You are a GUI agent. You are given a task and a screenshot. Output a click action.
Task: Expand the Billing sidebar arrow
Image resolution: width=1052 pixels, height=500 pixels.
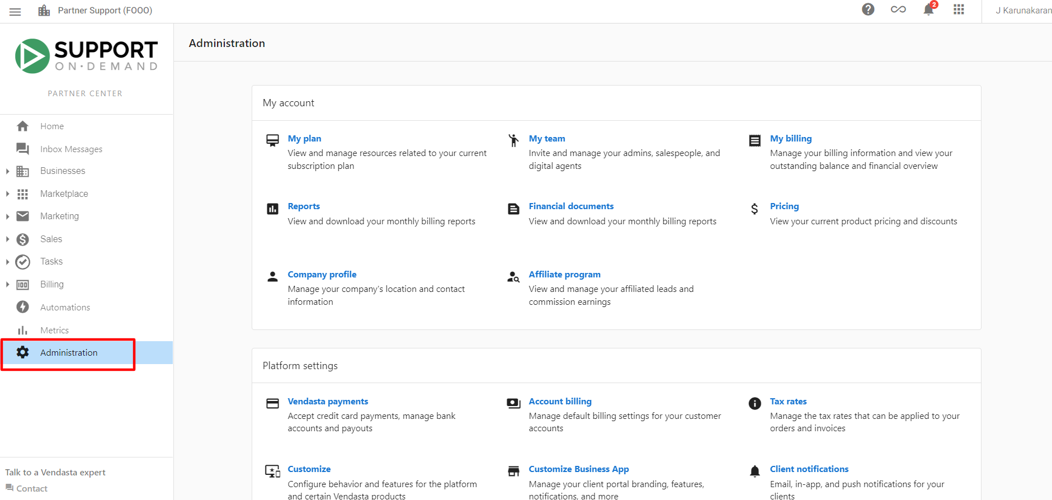point(7,285)
